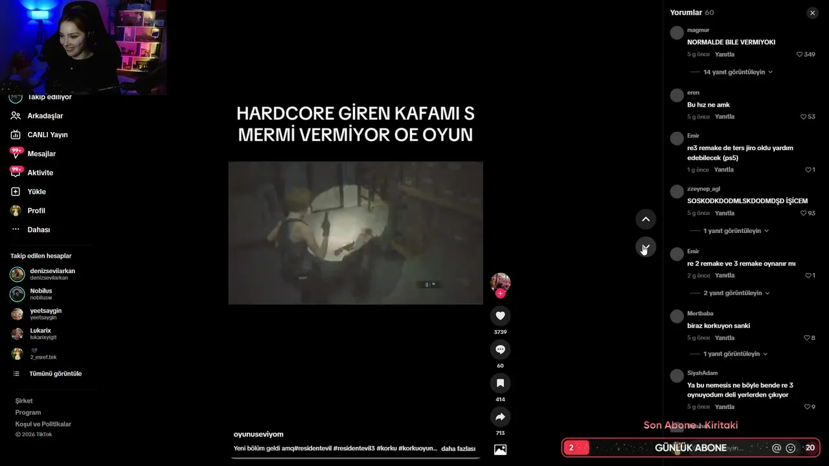Like the video with the heart icon
Image resolution: width=829 pixels, height=466 pixels.
point(500,316)
